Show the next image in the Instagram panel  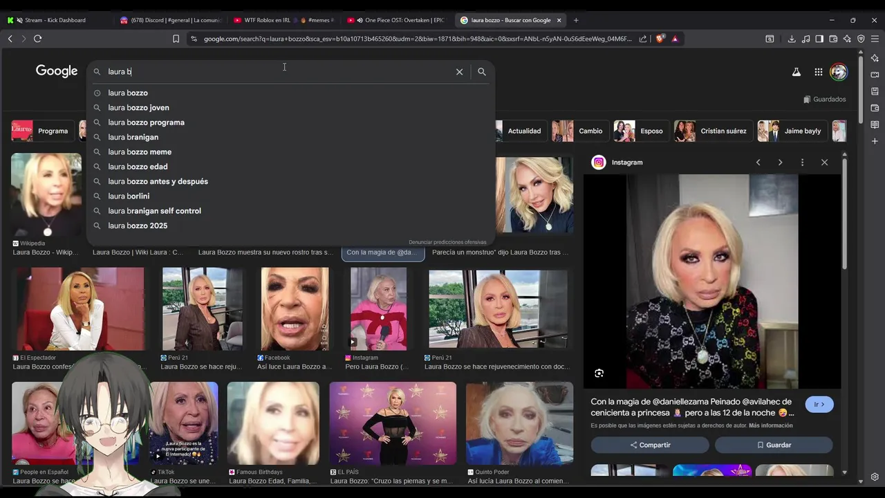(x=780, y=163)
